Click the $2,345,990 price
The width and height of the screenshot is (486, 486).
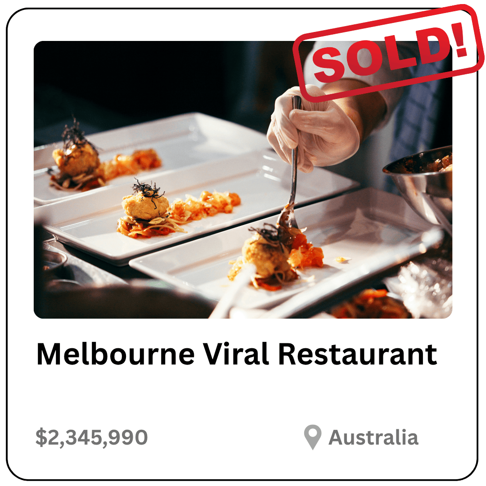tap(91, 437)
